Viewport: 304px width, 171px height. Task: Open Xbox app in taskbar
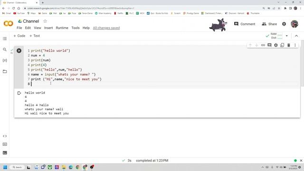(x=50, y=167)
